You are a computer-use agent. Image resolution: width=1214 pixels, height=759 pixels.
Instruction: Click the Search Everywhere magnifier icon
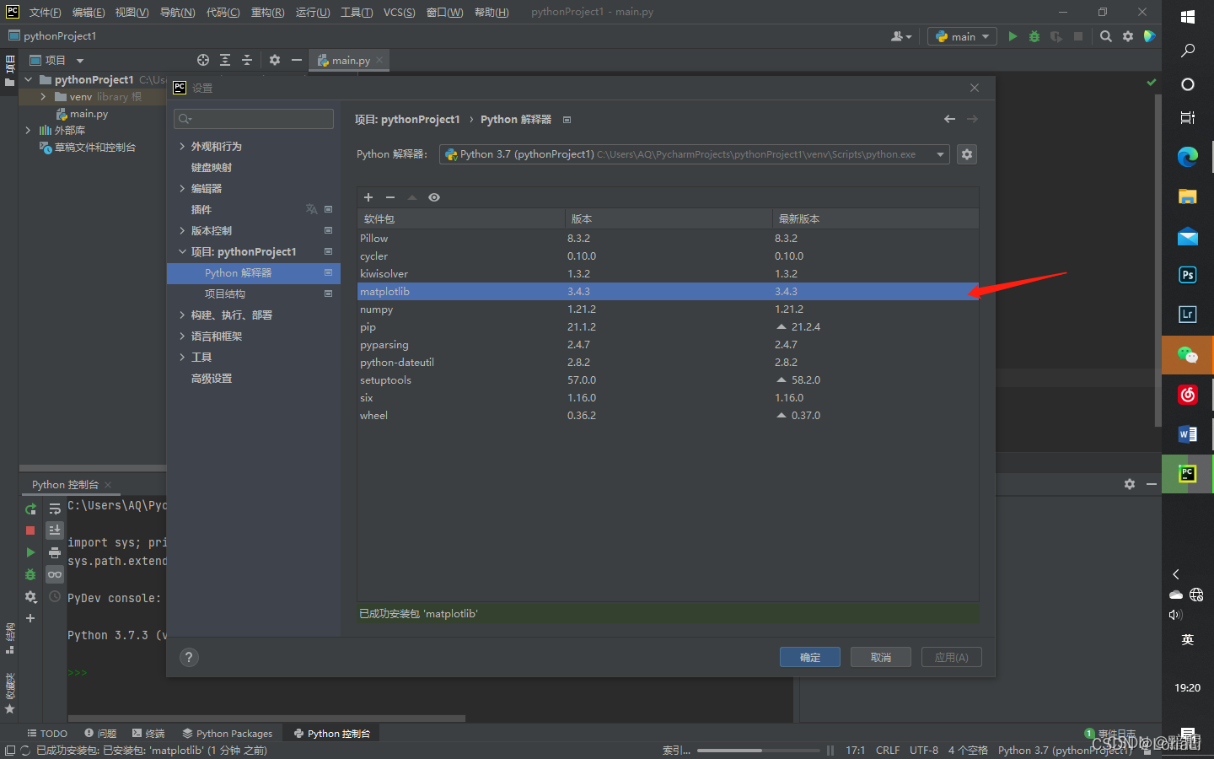(1105, 36)
